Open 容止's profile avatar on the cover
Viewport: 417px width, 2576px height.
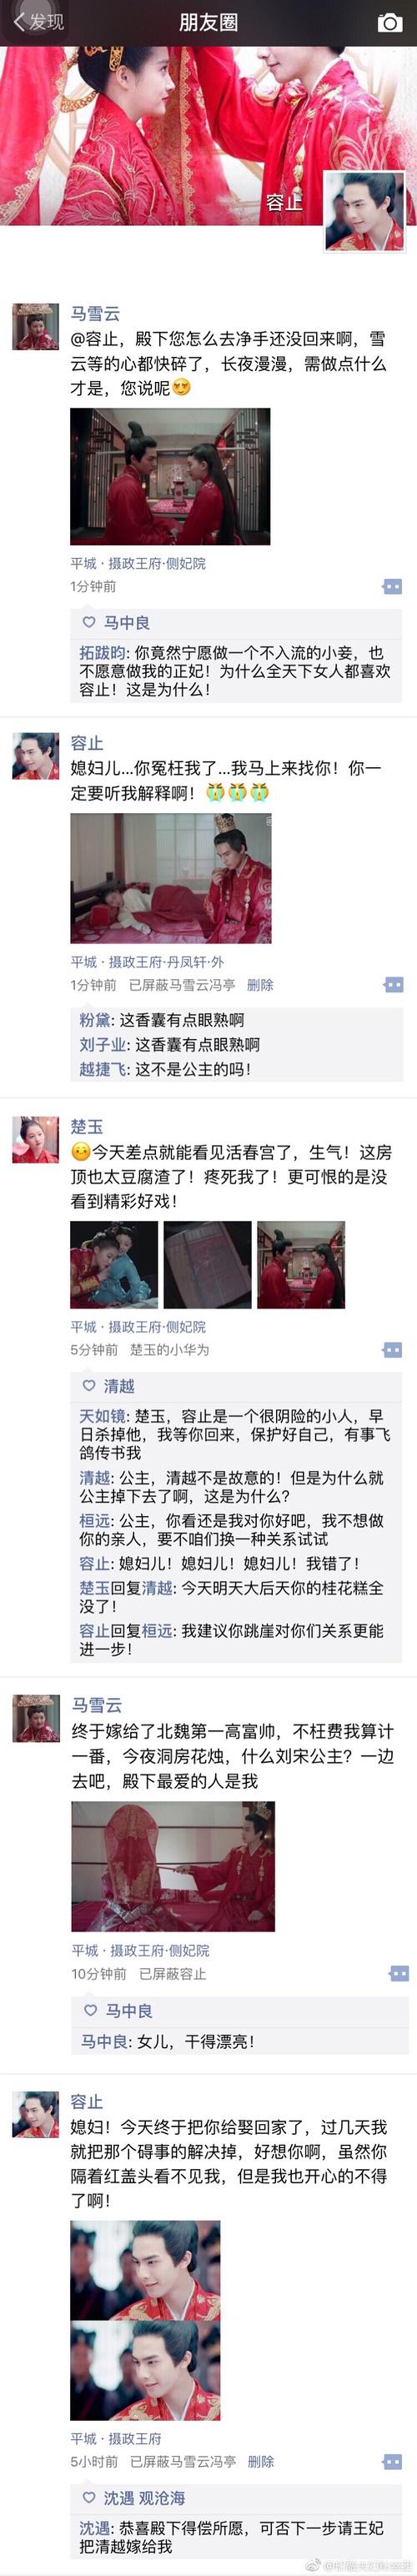tap(365, 210)
